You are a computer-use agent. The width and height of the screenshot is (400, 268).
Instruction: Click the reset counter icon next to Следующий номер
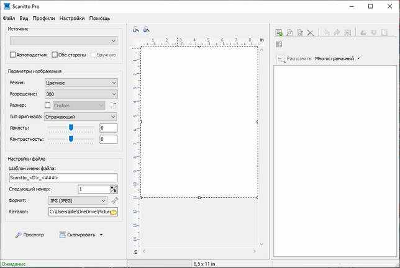coord(114,189)
